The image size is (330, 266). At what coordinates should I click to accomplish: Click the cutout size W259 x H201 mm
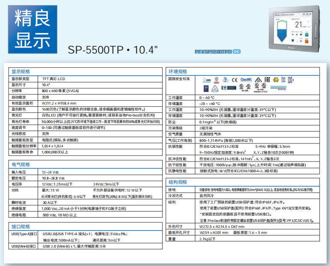[x=214, y=233]
